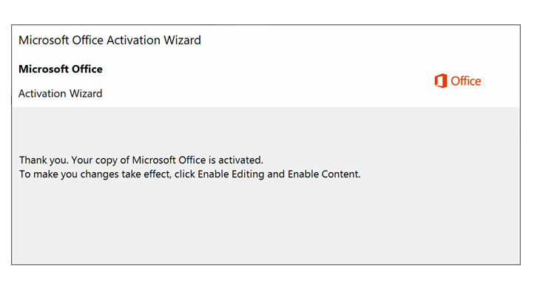Screen dimensions: 540x297
Task: Click "Your copy of Microsoft Office" text
Action: pyautogui.click(x=138, y=160)
